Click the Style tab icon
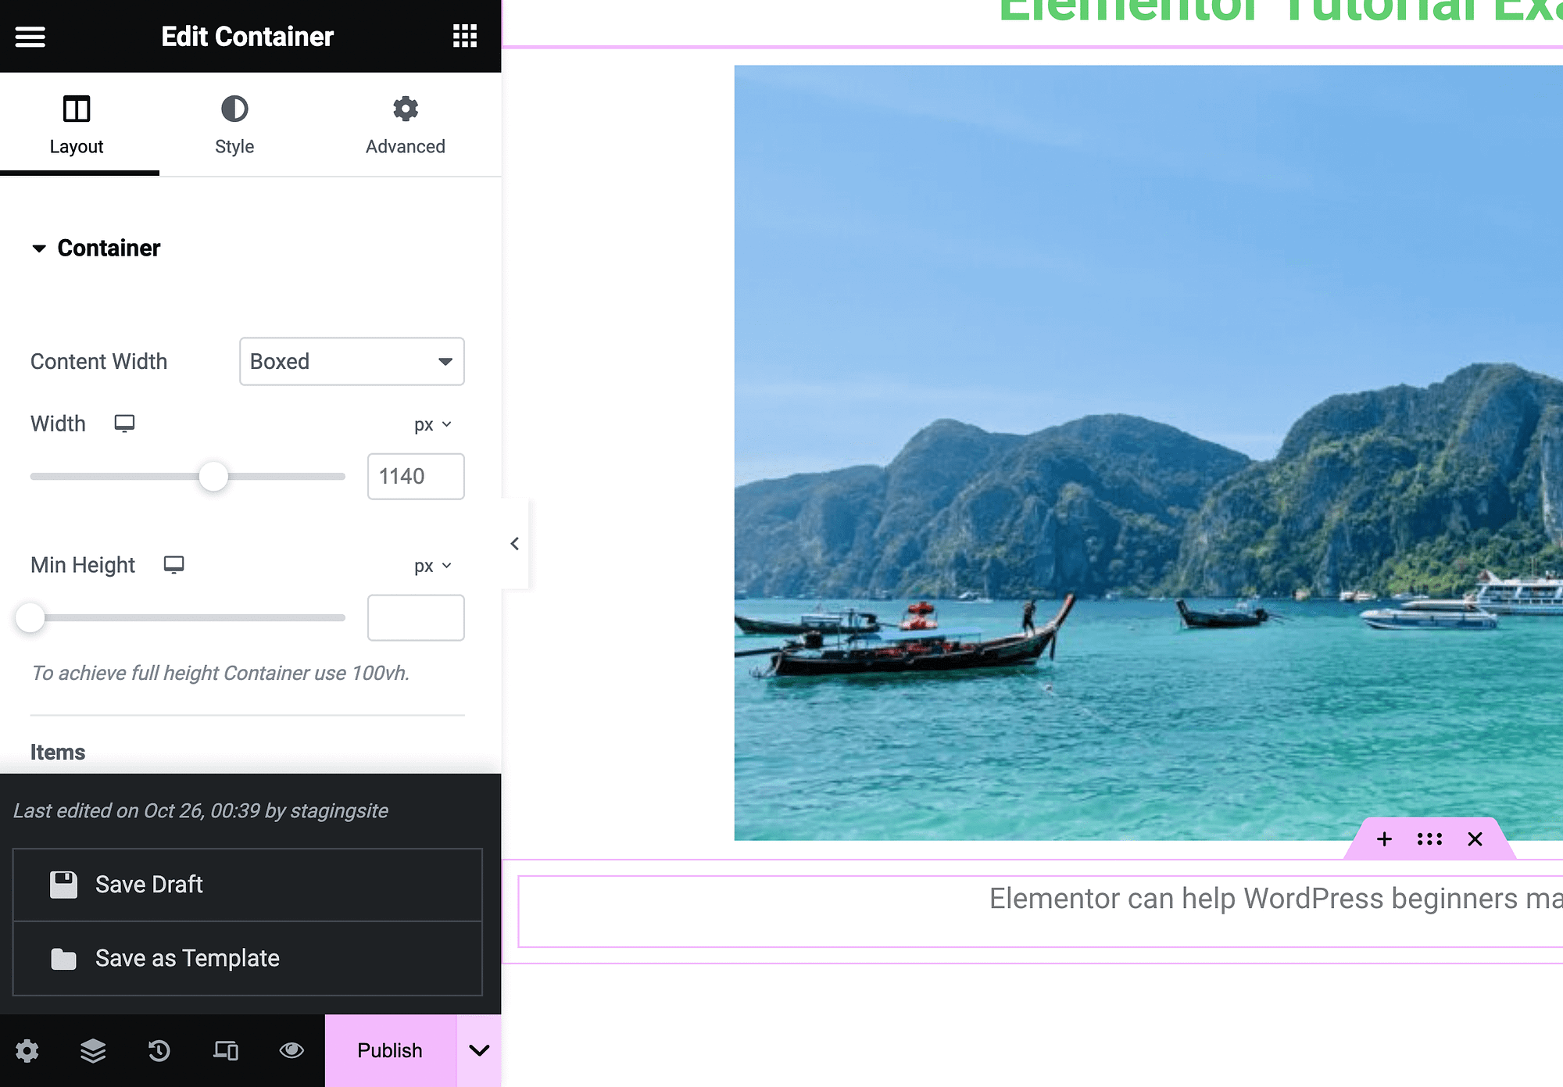 234,108
